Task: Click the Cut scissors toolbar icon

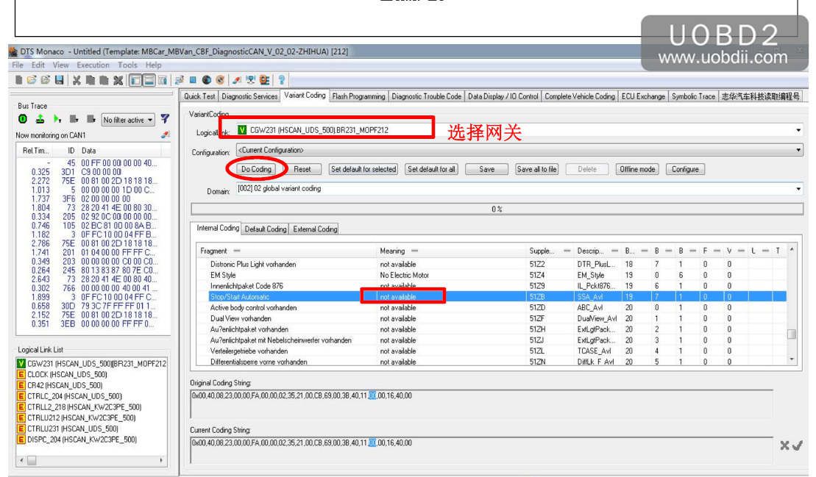Action: pos(77,80)
